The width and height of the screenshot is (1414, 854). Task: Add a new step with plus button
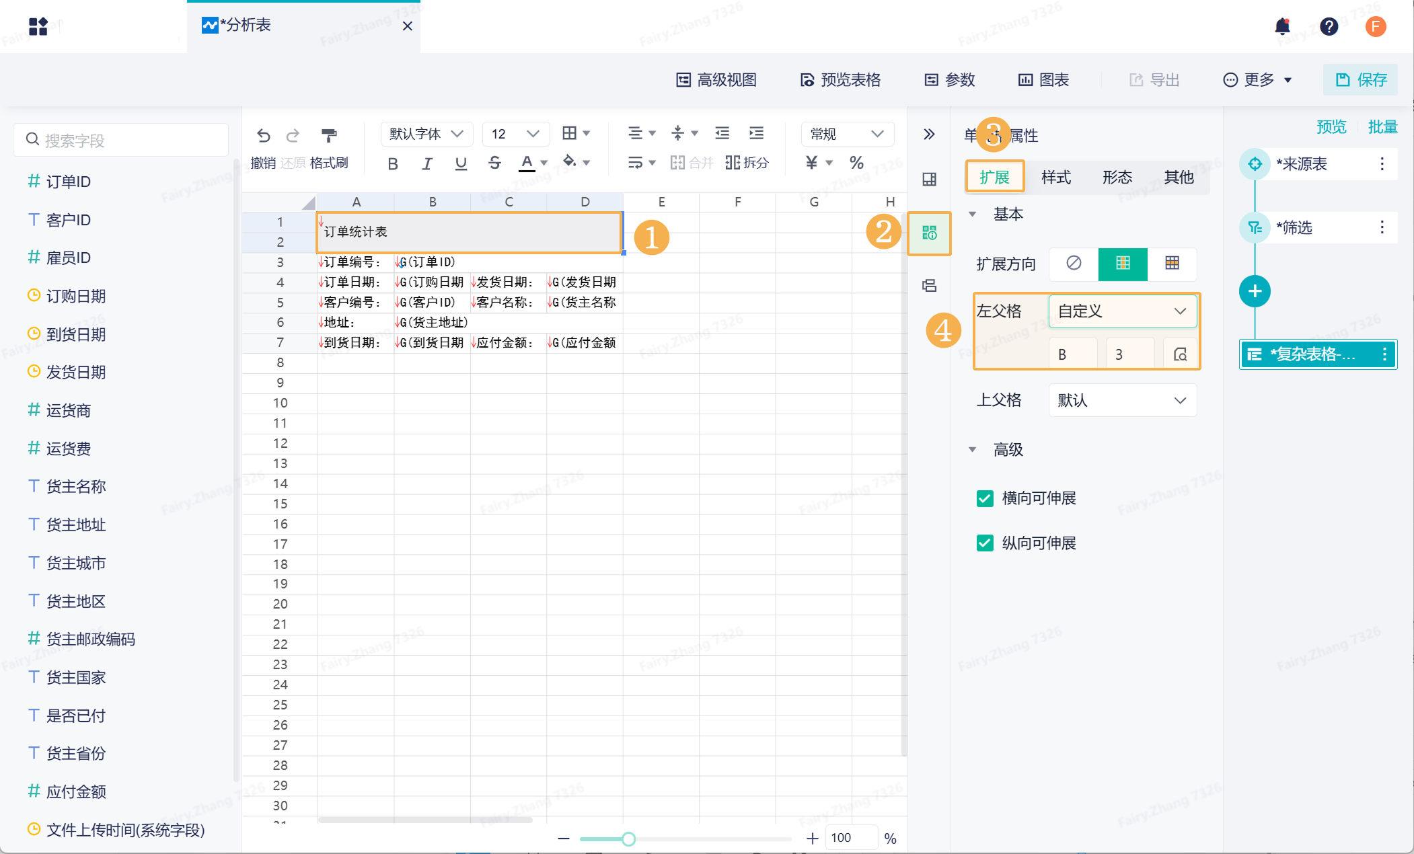[1255, 291]
